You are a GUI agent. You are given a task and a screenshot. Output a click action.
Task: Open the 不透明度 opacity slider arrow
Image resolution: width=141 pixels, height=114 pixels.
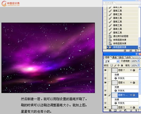point(139,61)
